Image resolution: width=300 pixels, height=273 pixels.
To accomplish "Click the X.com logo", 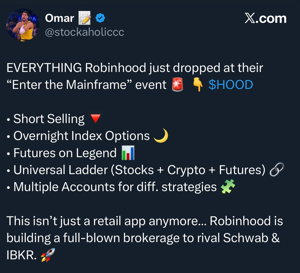I will 266,18.
